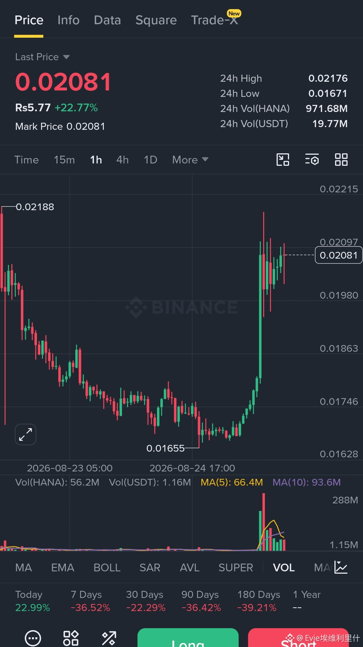Click the 24h High value 0.02176
Screen dimensions: 363x647
tap(328, 78)
